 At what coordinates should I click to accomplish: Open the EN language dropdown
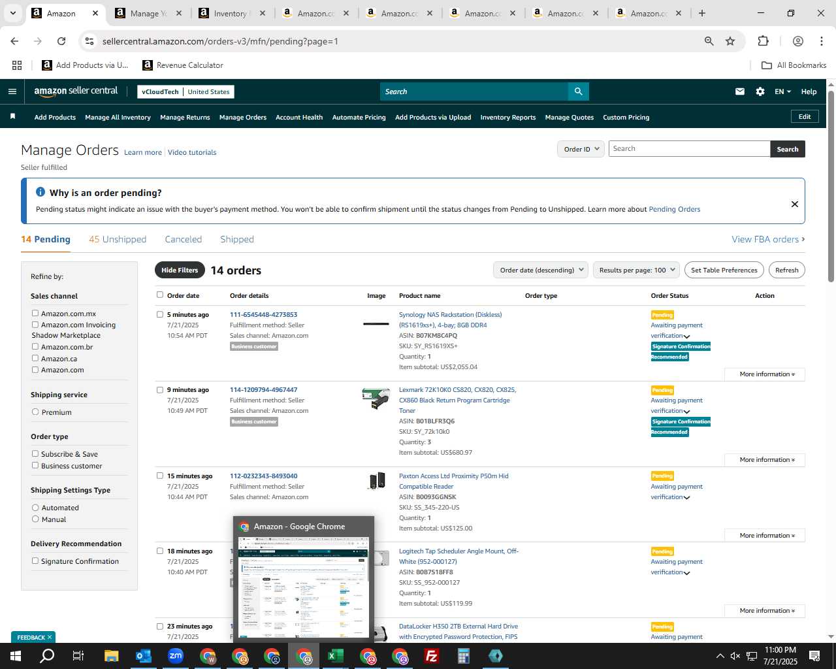point(782,91)
